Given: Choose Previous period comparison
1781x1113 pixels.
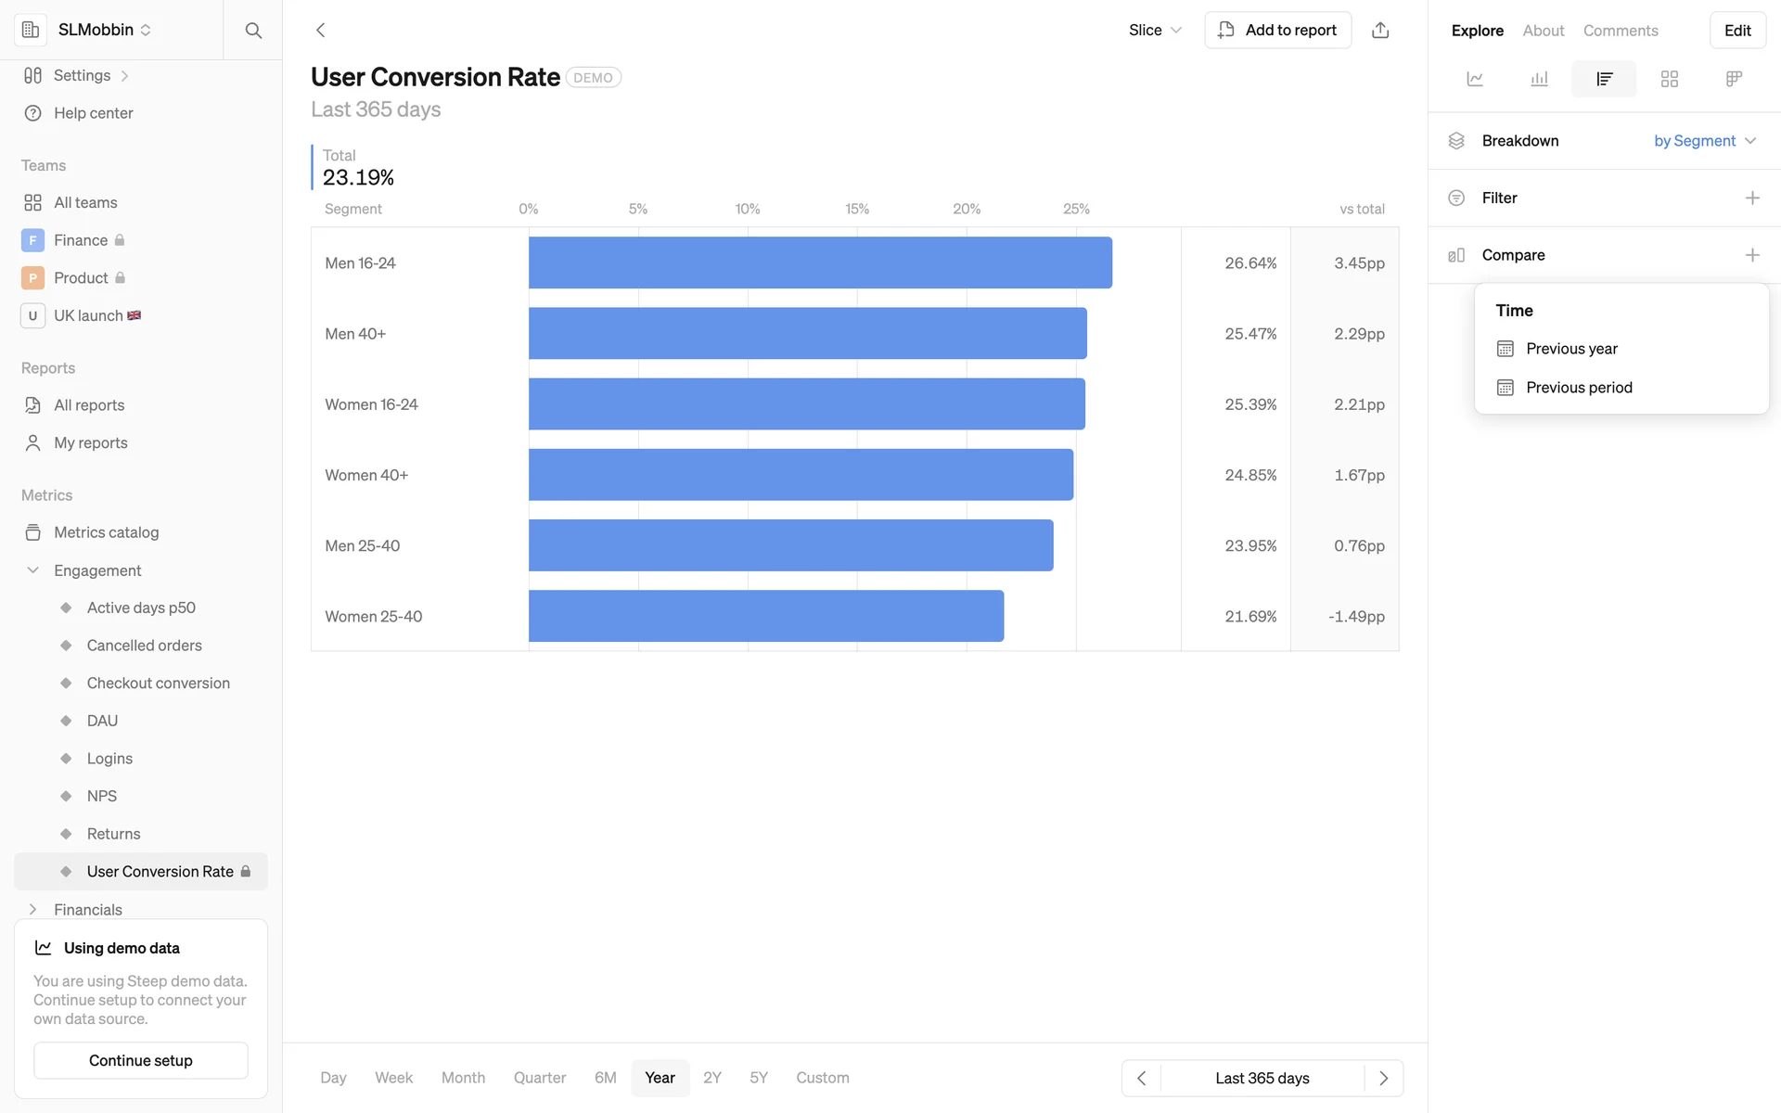Looking at the screenshot, I should [x=1579, y=388].
